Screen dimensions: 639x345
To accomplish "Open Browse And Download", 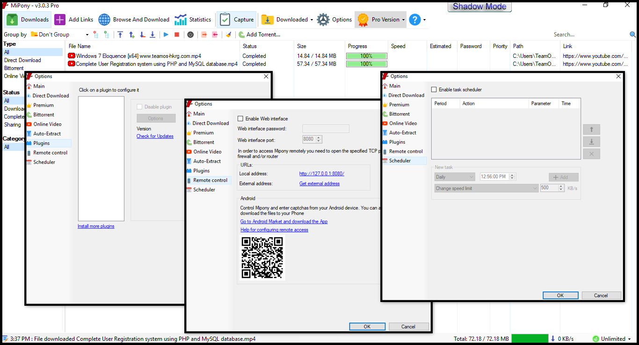I will point(134,20).
